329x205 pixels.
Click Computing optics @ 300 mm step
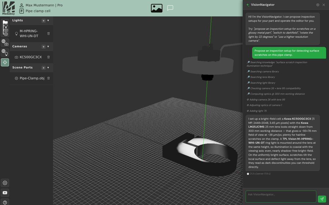pos(276,94)
